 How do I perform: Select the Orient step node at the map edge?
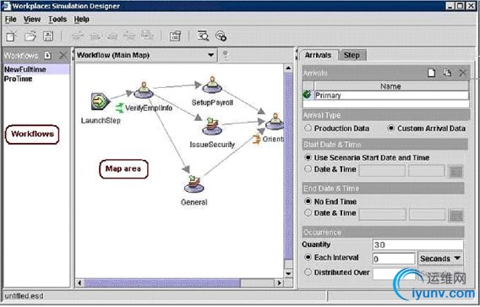tap(275, 122)
